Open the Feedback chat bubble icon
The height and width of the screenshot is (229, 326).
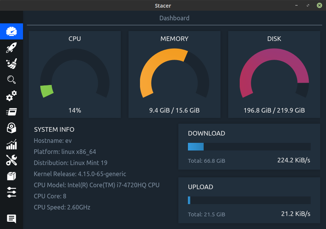tap(12, 219)
